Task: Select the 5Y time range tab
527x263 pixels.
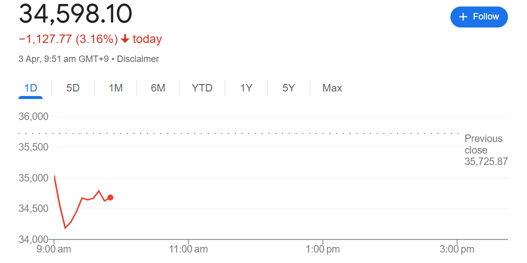Action: click(x=289, y=88)
